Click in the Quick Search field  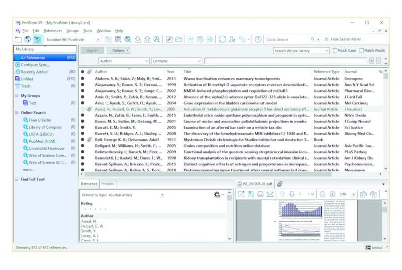coord(287,39)
